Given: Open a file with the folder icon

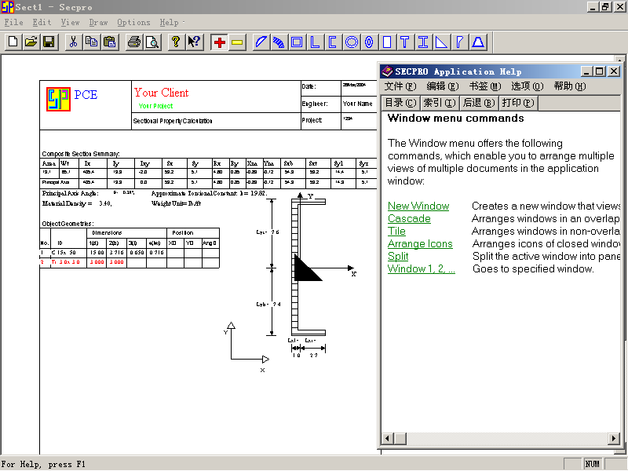Looking at the screenshot, I should 31,42.
